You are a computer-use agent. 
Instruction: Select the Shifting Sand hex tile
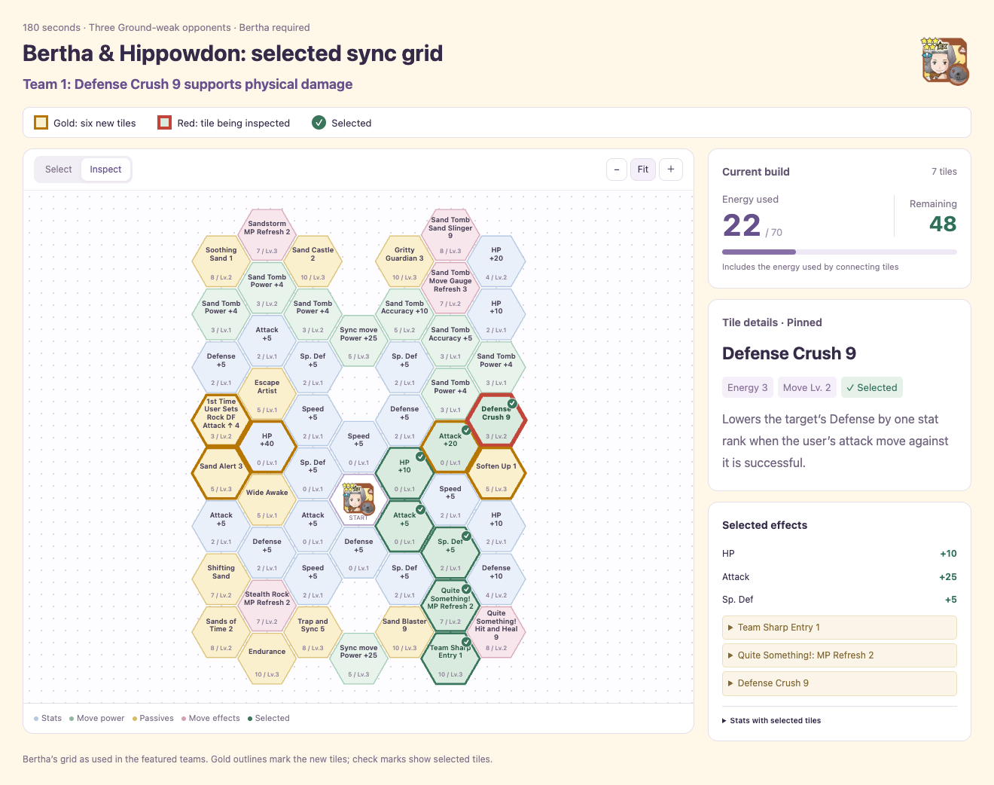[221, 580]
